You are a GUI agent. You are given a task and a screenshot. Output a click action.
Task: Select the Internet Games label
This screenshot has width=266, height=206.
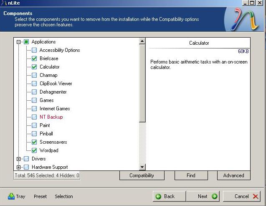coord(55,109)
